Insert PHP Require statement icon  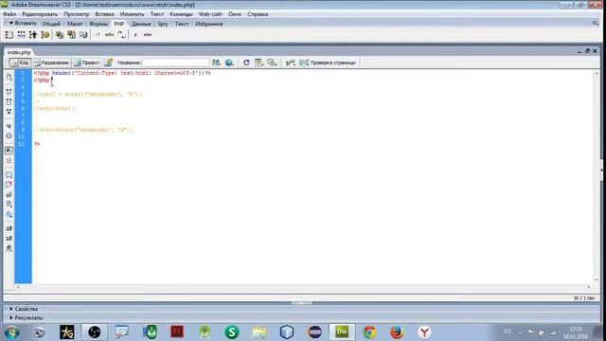point(72,35)
